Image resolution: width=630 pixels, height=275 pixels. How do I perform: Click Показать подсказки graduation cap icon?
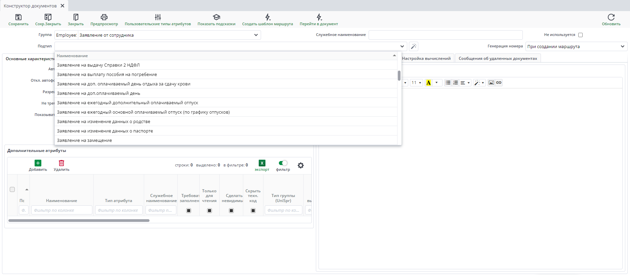pos(216,17)
